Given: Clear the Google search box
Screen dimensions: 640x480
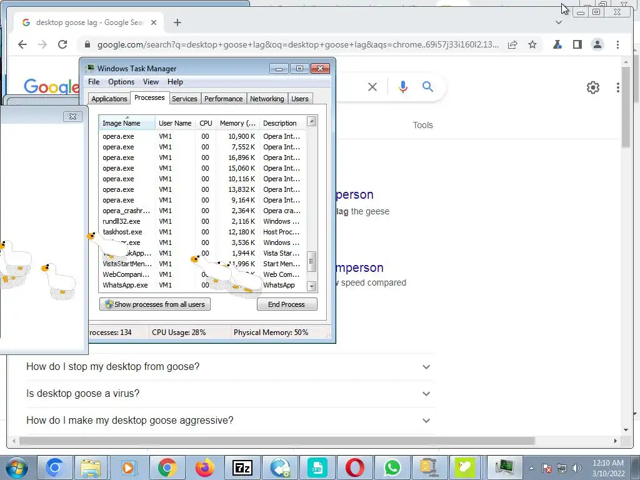Looking at the screenshot, I should point(372,86).
